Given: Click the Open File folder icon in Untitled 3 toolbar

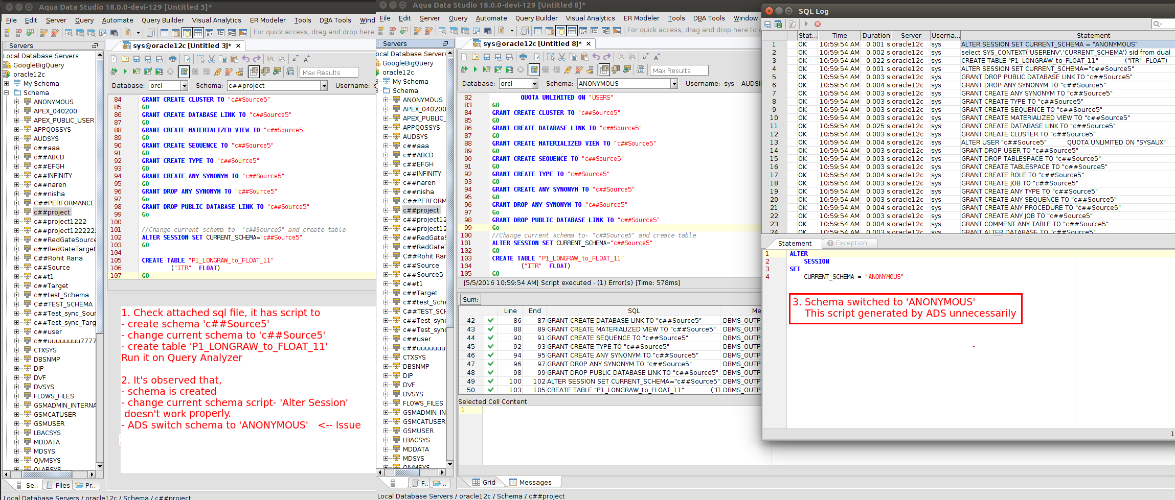Looking at the screenshot, I should click(x=125, y=59).
